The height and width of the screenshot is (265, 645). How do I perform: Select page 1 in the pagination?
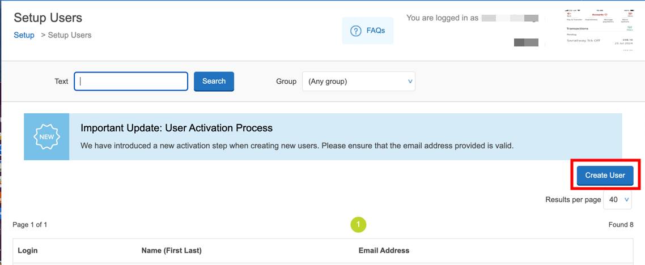[358, 225]
